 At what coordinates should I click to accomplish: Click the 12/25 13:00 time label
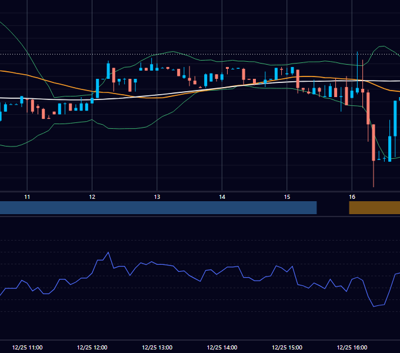[x=157, y=347]
